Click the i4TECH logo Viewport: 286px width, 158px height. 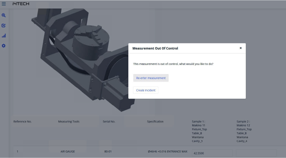(x=21, y=4)
